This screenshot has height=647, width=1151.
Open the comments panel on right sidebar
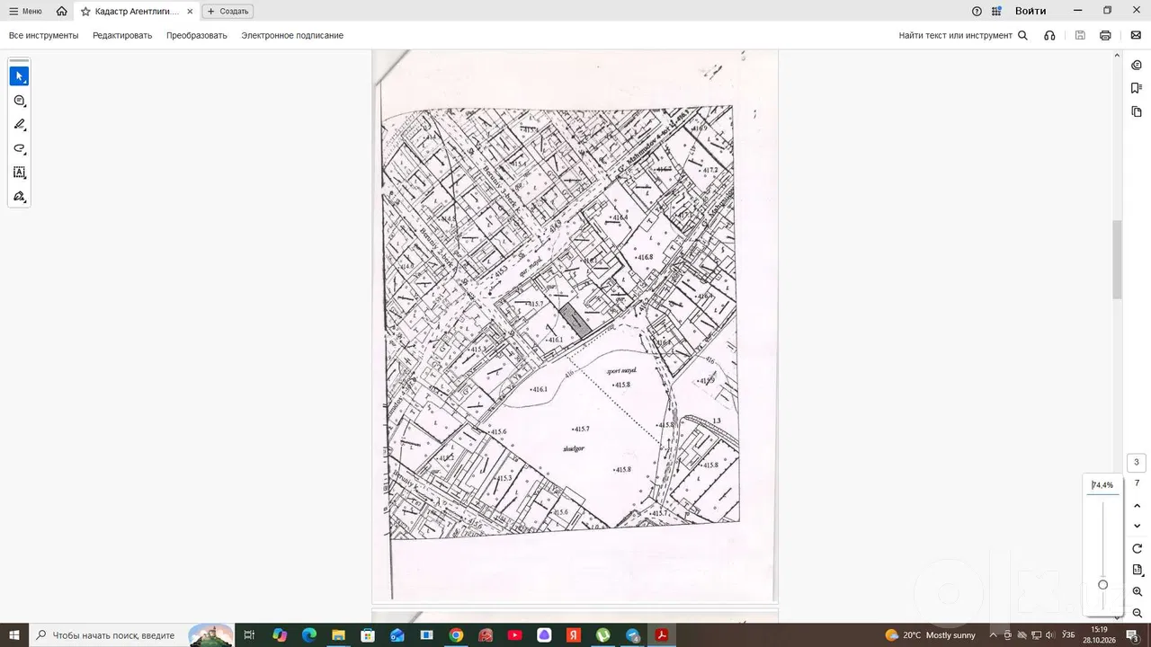[1137, 65]
